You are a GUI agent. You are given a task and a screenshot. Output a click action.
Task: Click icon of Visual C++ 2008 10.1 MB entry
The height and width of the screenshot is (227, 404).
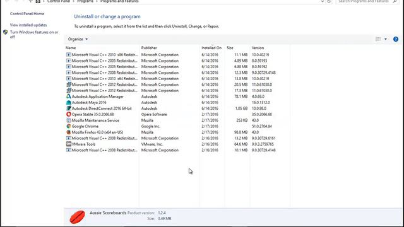69,150
